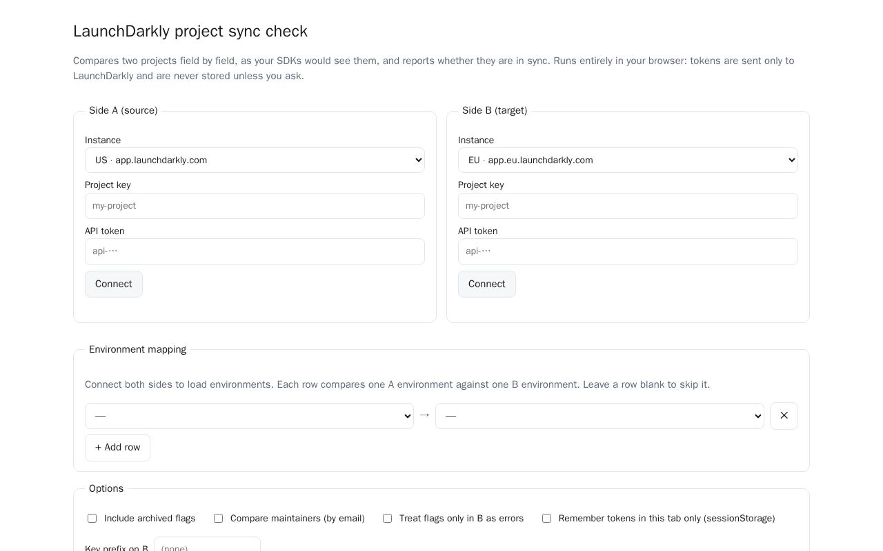This screenshot has height=551, width=883.
Task: Add a new environment mapping row
Action: pyautogui.click(x=117, y=448)
